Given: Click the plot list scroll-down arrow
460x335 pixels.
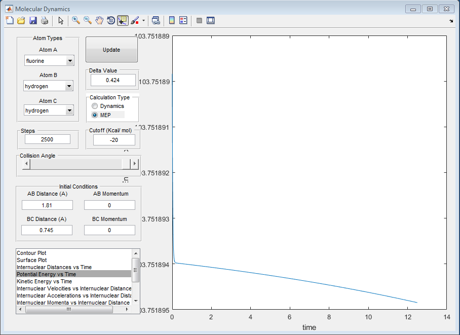Looking at the screenshot, I should (136, 301).
